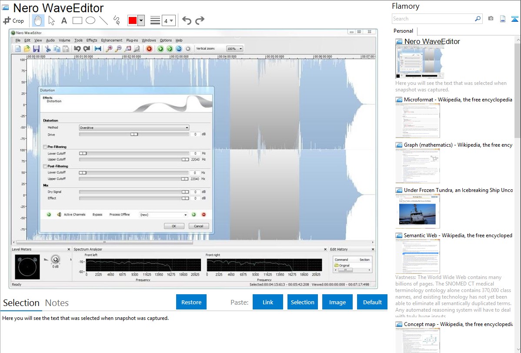Open the Microformat Wikipedia snapshot thumbnail

pos(417,121)
